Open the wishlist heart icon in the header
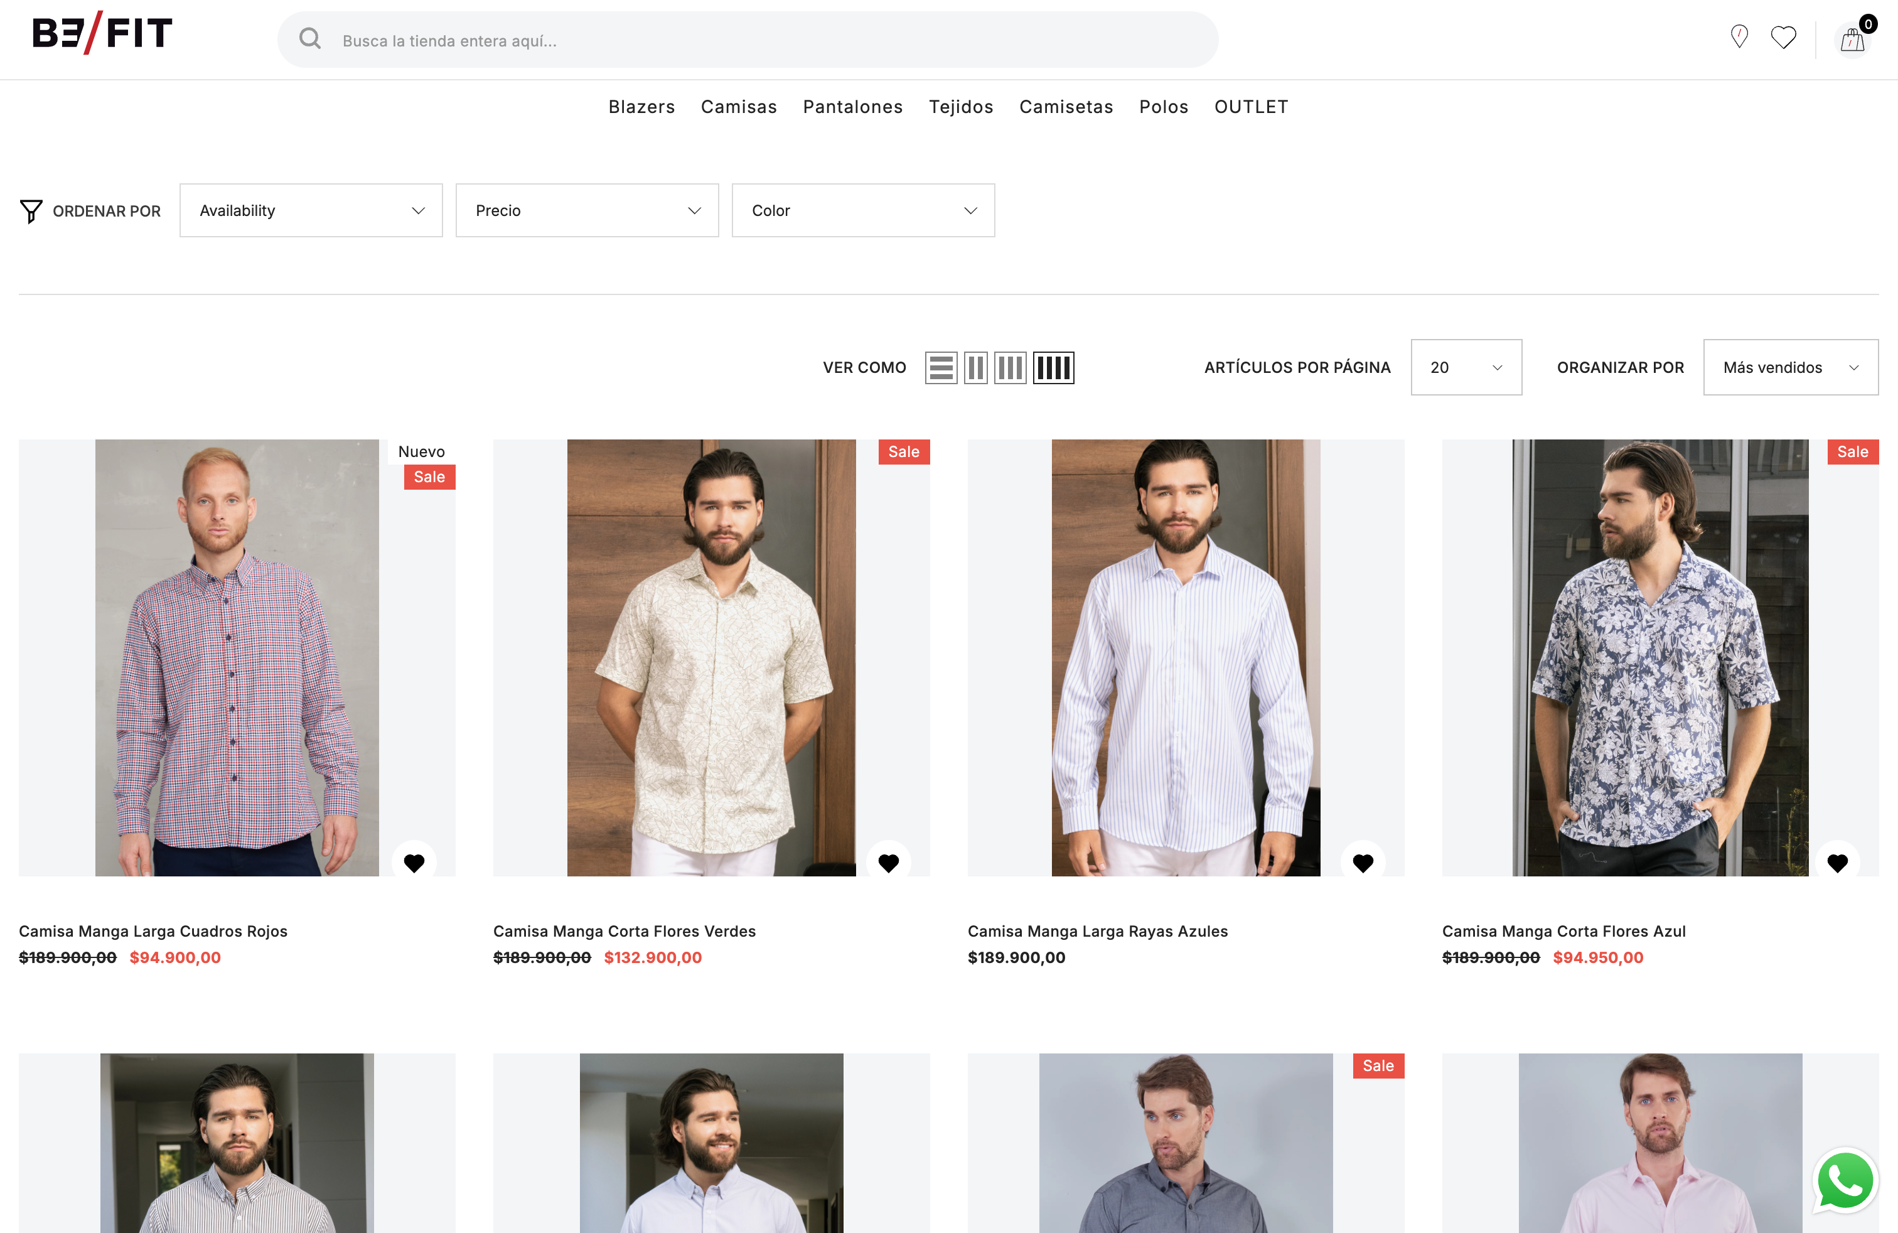Screen dimensions: 1898x1233 [1784, 36]
